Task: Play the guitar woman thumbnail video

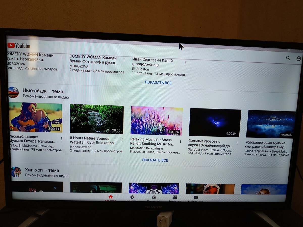Action: pyautogui.click(x=35, y=117)
